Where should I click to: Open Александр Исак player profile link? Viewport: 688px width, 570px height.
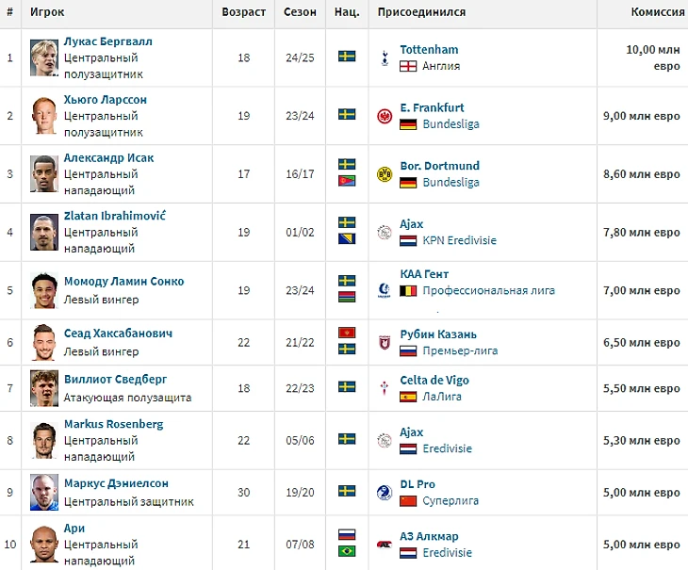point(108,158)
